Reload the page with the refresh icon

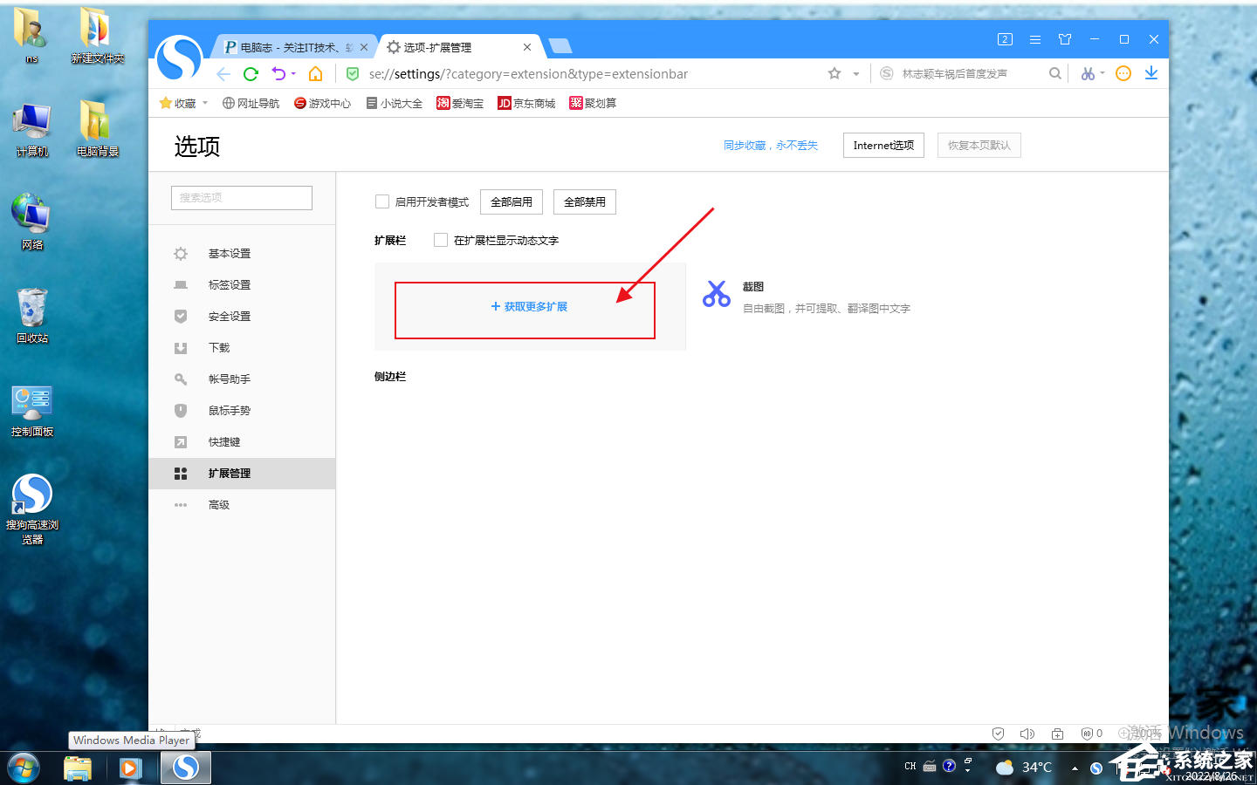click(x=251, y=74)
